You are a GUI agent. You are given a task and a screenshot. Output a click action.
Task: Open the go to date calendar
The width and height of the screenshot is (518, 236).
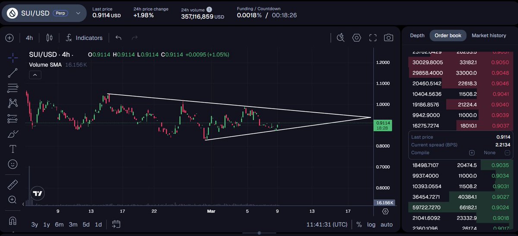tap(116, 224)
